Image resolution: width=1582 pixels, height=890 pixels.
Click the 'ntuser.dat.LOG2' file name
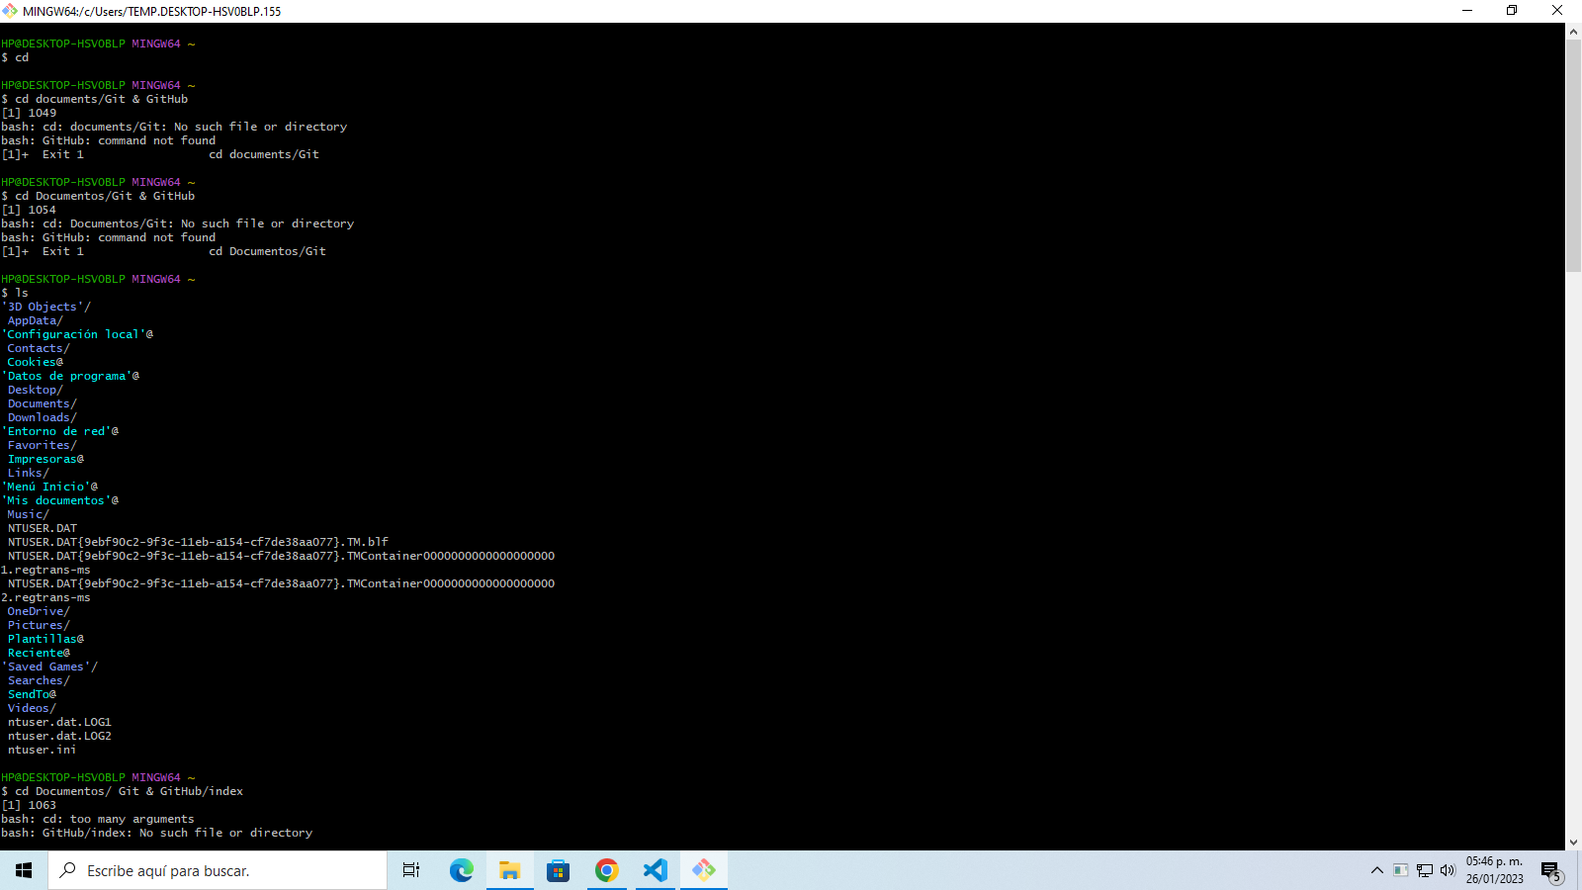click(x=59, y=736)
